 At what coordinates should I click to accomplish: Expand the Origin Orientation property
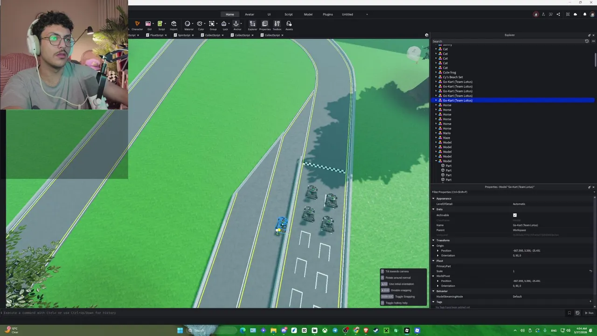click(438, 256)
